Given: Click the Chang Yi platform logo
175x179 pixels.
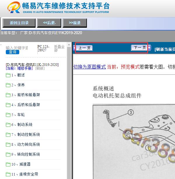Looking at the screenshot, I should click(x=58, y=7).
